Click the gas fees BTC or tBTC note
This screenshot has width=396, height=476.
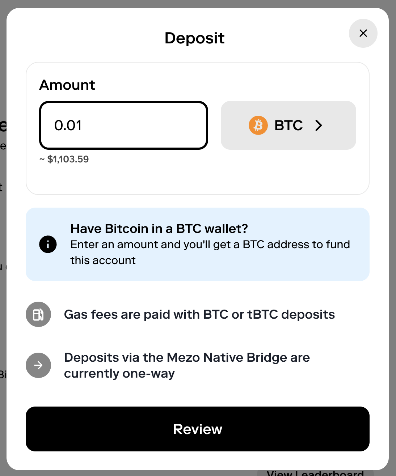tap(199, 314)
